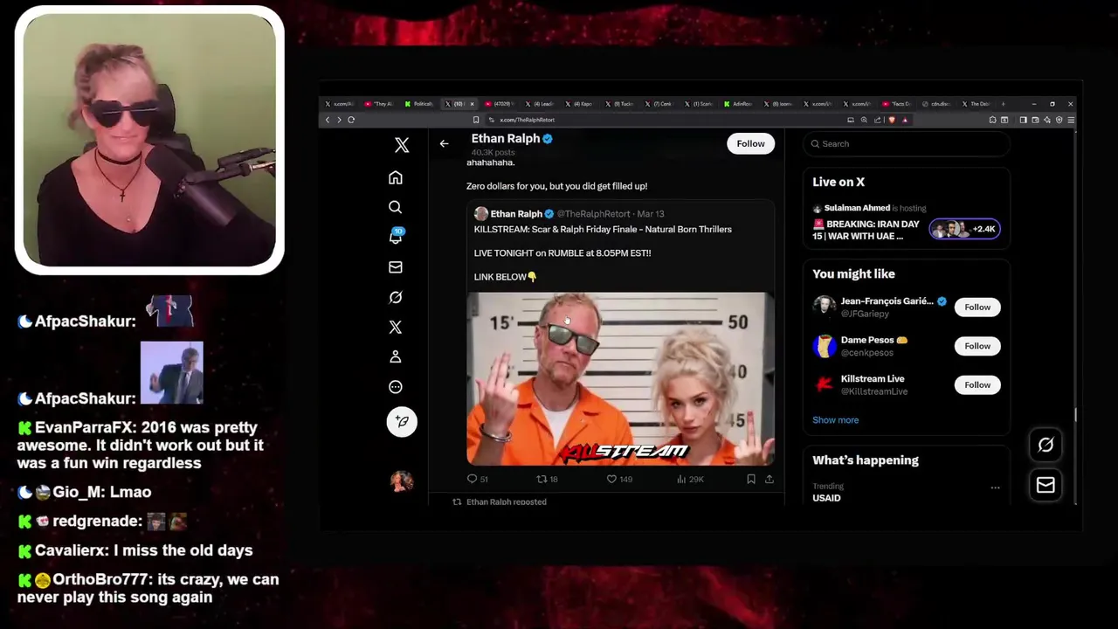Switch to the (4) Leadi tab

(x=540, y=104)
